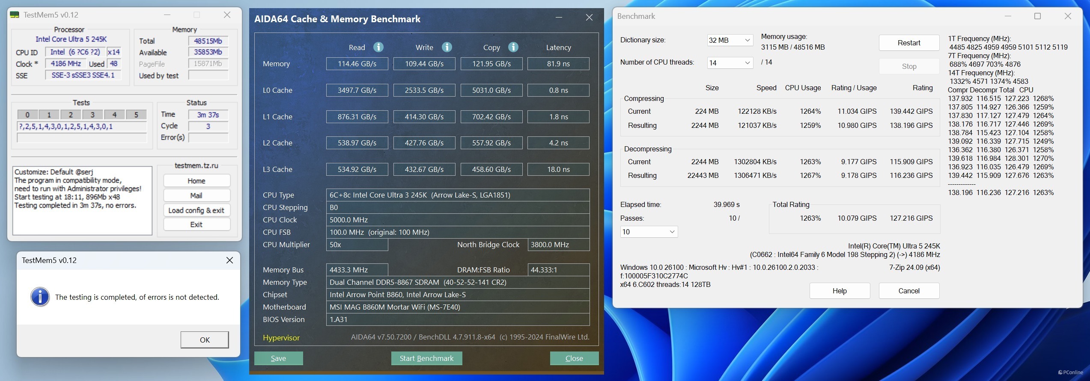Maximize the 7-Zip Benchmark window
Viewport: 1090px width, 381px height.
(1037, 16)
